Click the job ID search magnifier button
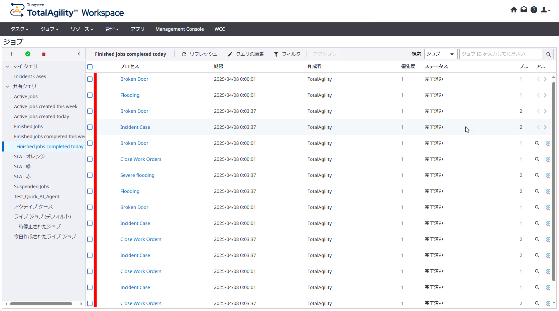Screen dimensions: 559x311 pos(548,54)
